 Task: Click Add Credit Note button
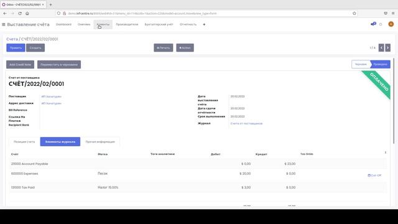[x=20, y=65]
